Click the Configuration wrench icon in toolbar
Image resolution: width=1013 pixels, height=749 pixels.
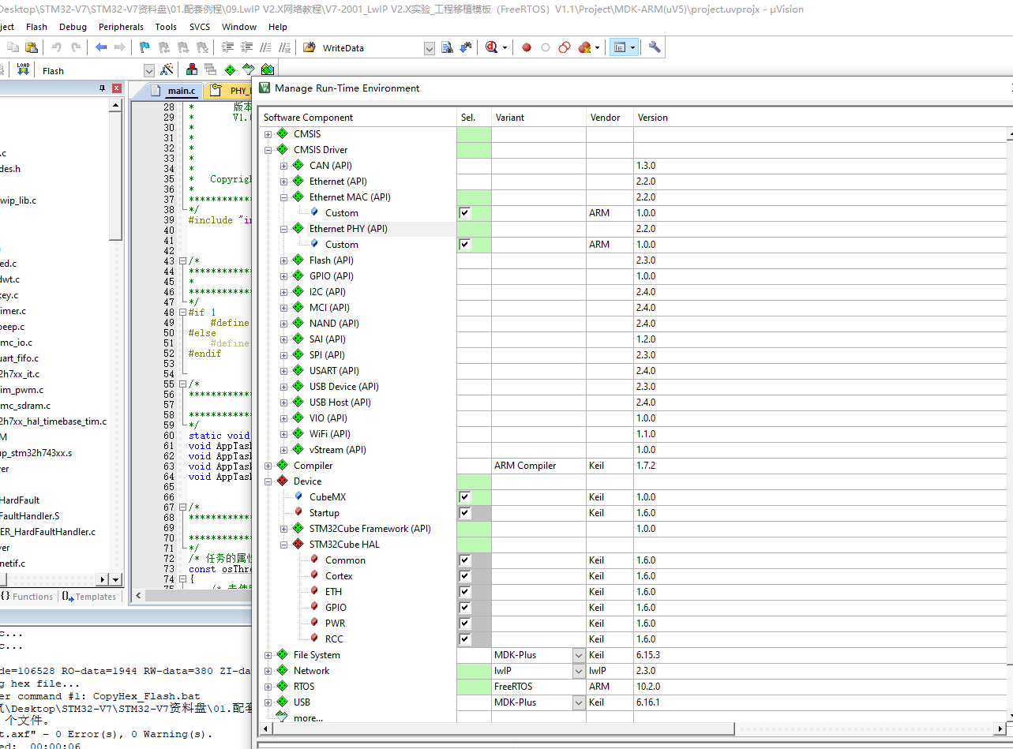point(655,47)
